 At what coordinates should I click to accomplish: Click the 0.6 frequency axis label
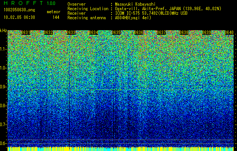3,143
